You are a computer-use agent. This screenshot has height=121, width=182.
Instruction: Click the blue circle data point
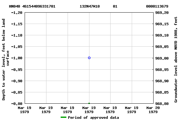pyautogui.click(x=89, y=58)
